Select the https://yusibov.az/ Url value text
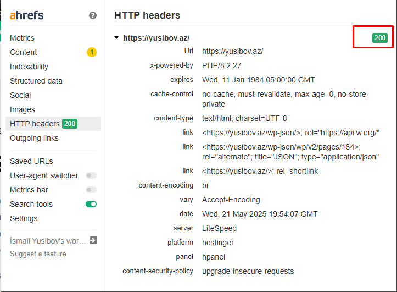This screenshot has width=397, height=292. point(232,51)
